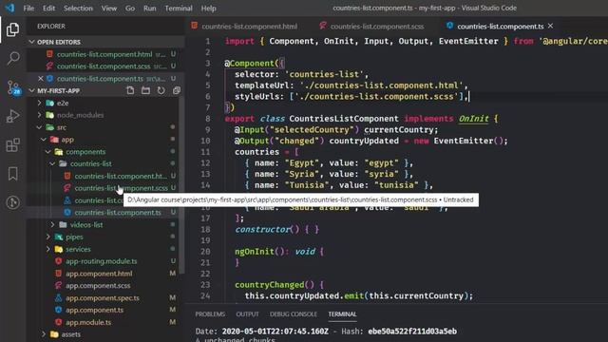The width and height of the screenshot is (608, 342).
Task: Open countries-list.component.html in Open Editors list
Action: [104, 54]
